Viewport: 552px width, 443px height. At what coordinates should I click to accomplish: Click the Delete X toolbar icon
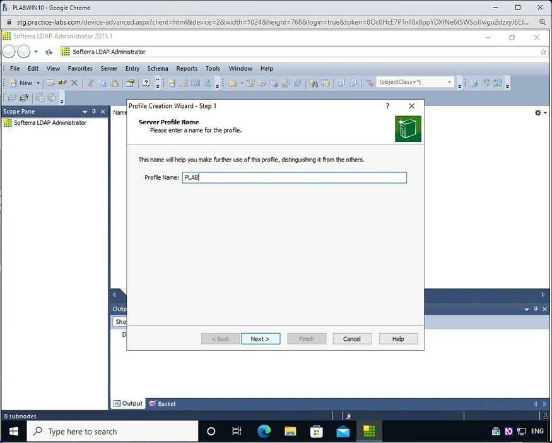[74, 83]
